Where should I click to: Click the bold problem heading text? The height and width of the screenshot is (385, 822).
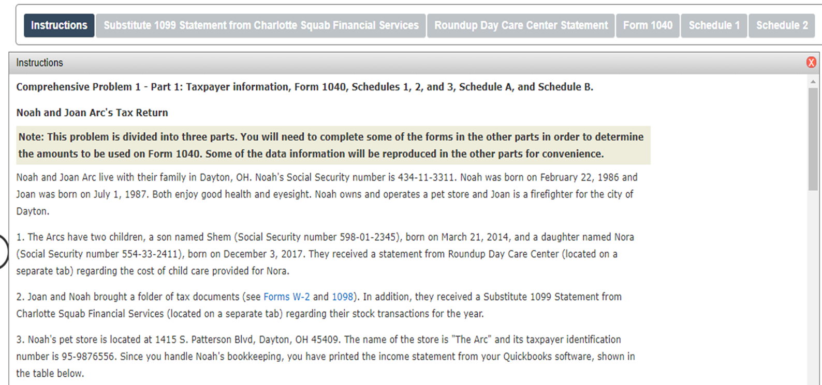tap(304, 87)
